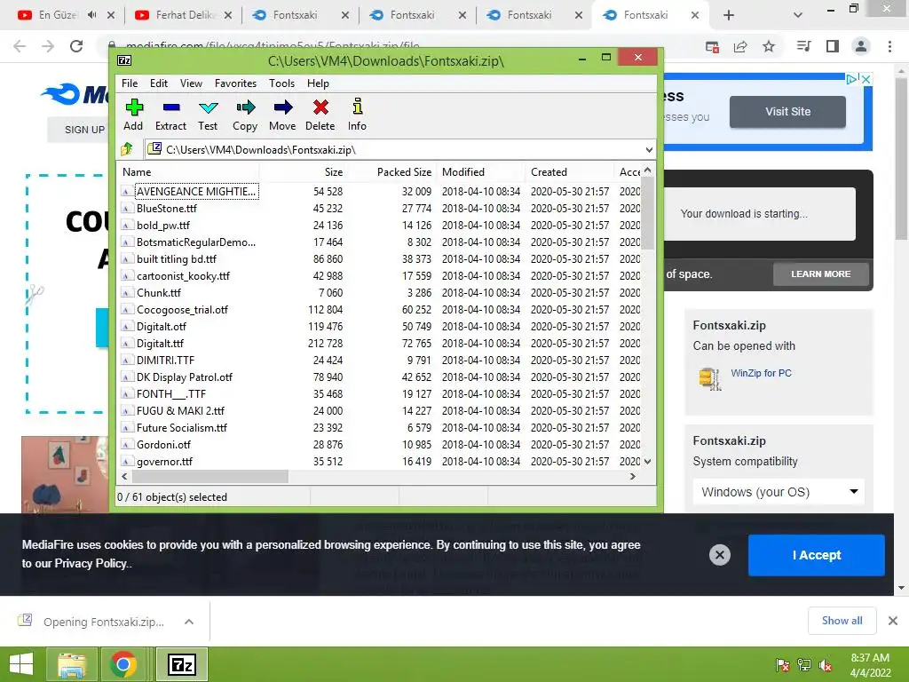Select the BlueStone.ttf file
909x682 pixels.
coord(166,208)
